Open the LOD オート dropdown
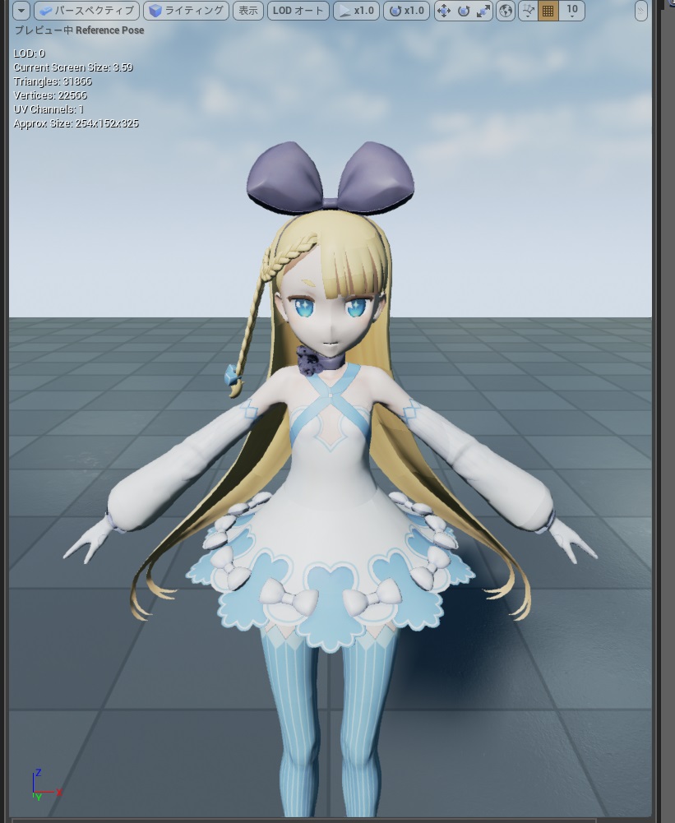Viewport: 675px width, 823px height. 298,11
